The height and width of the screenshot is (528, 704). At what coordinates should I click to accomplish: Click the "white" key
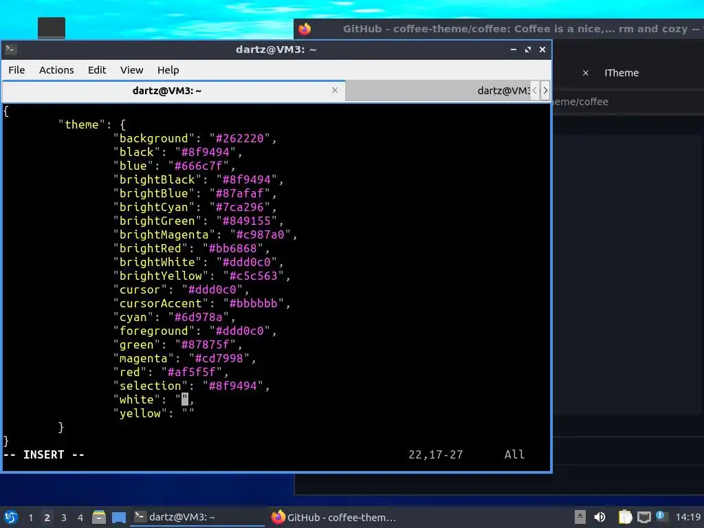[137, 399]
